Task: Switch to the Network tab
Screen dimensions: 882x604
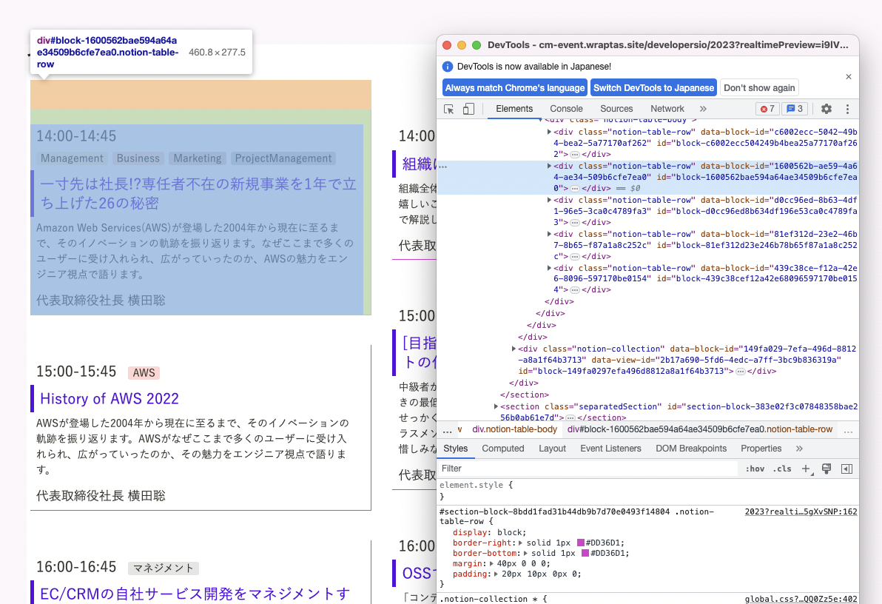Action: point(667,109)
